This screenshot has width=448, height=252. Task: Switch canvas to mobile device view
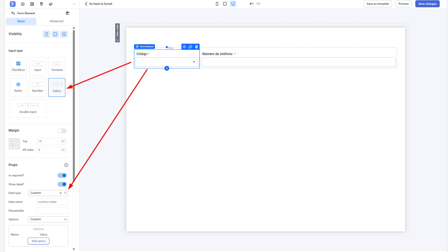[x=217, y=4]
